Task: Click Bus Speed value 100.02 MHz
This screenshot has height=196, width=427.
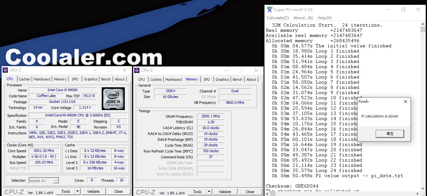Action: click(44, 162)
